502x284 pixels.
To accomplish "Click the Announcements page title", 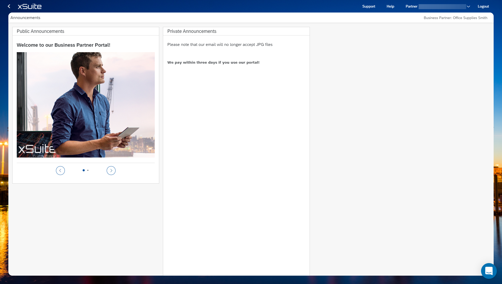I will [25, 18].
